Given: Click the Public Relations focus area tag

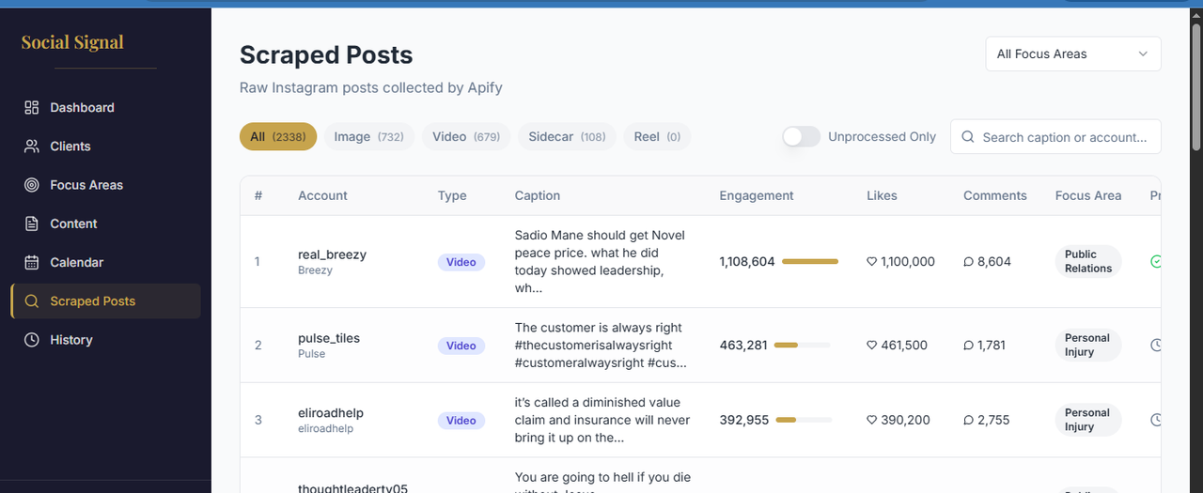Looking at the screenshot, I should click(1088, 261).
